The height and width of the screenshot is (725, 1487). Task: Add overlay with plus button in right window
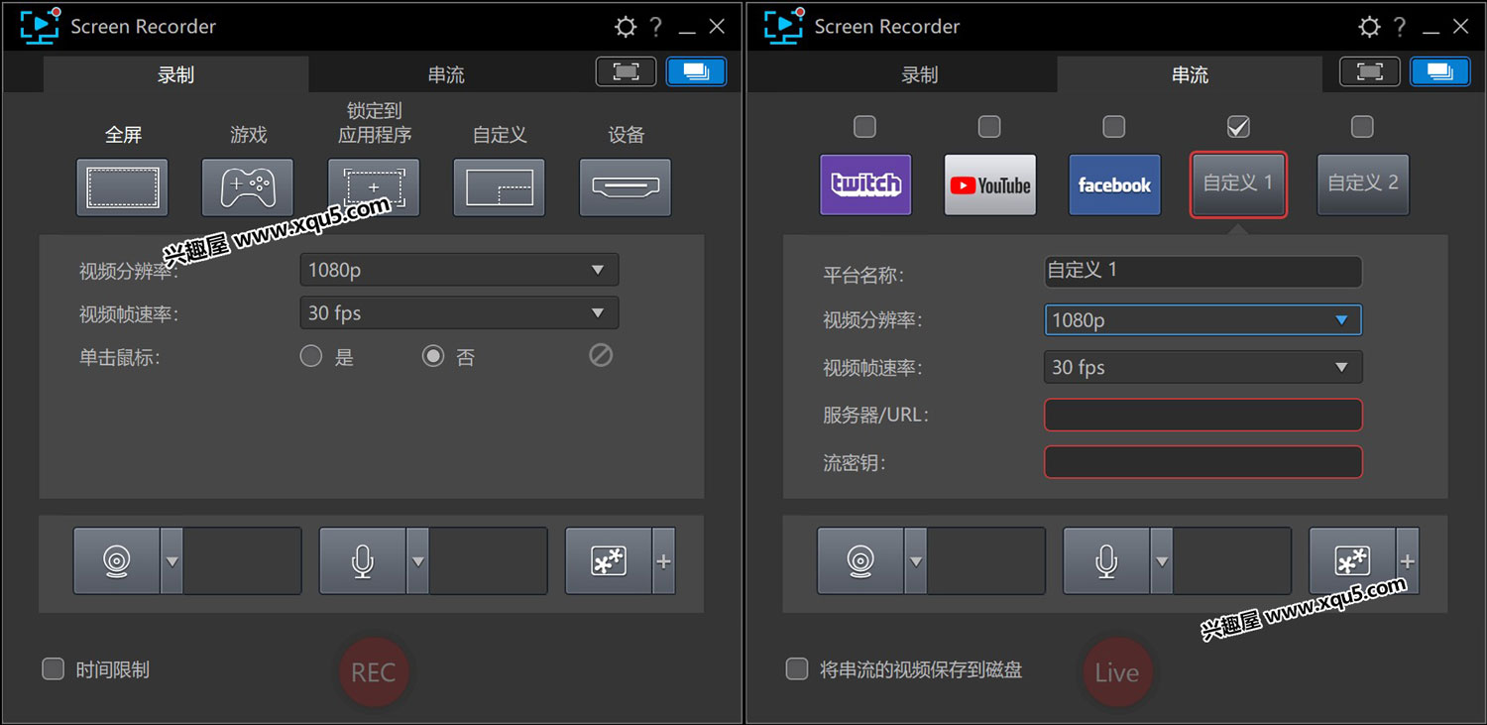pyautogui.click(x=1408, y=561)
